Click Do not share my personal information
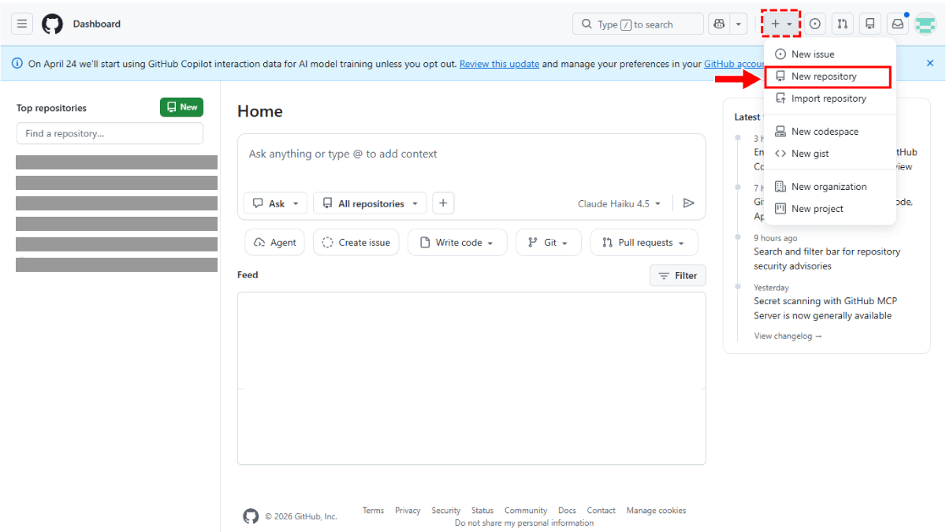Image resolution: width=946 pixels, height=532 pixels. 524,523
